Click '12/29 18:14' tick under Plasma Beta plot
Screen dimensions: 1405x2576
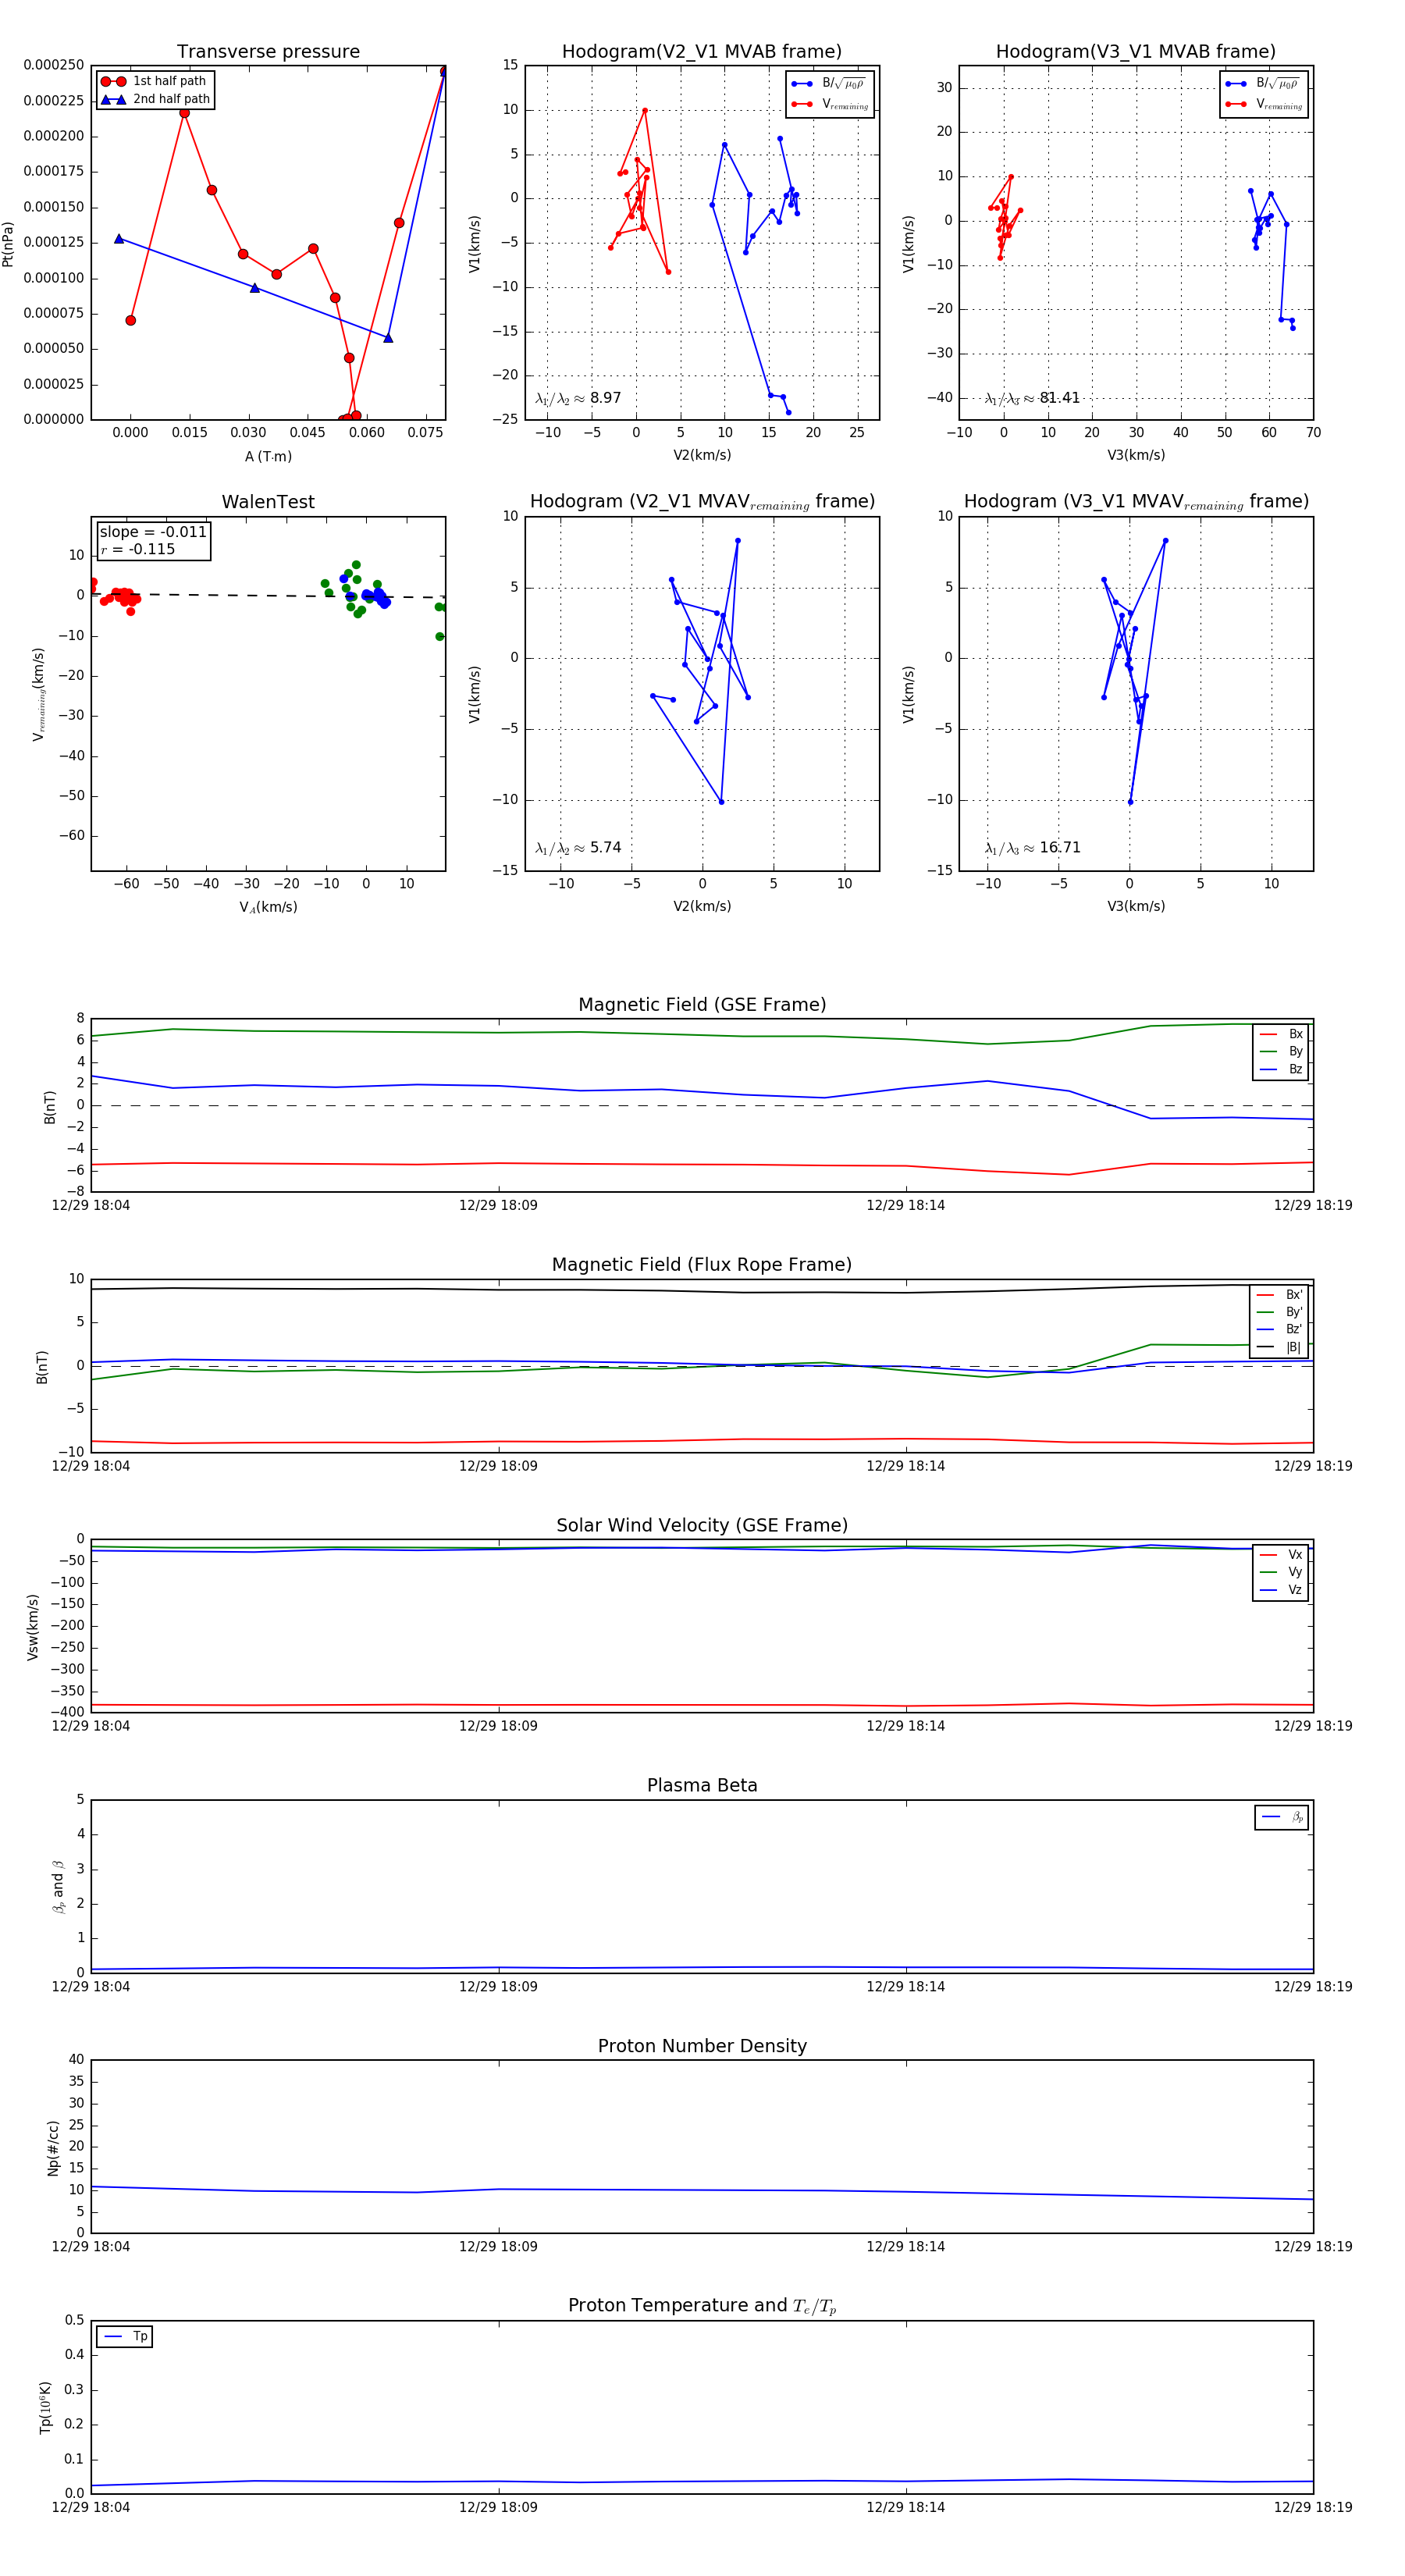905,1987
